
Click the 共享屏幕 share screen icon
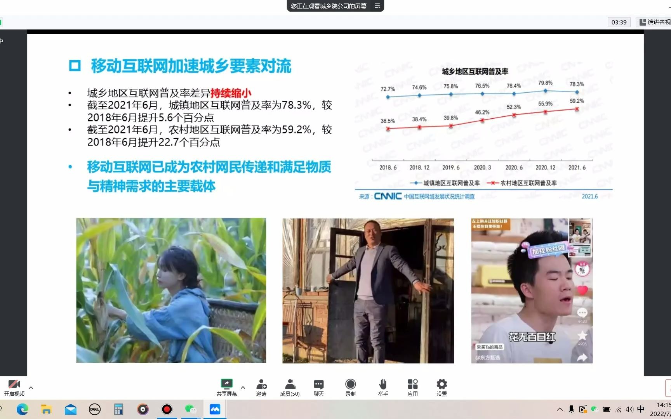tap(226, 384)
